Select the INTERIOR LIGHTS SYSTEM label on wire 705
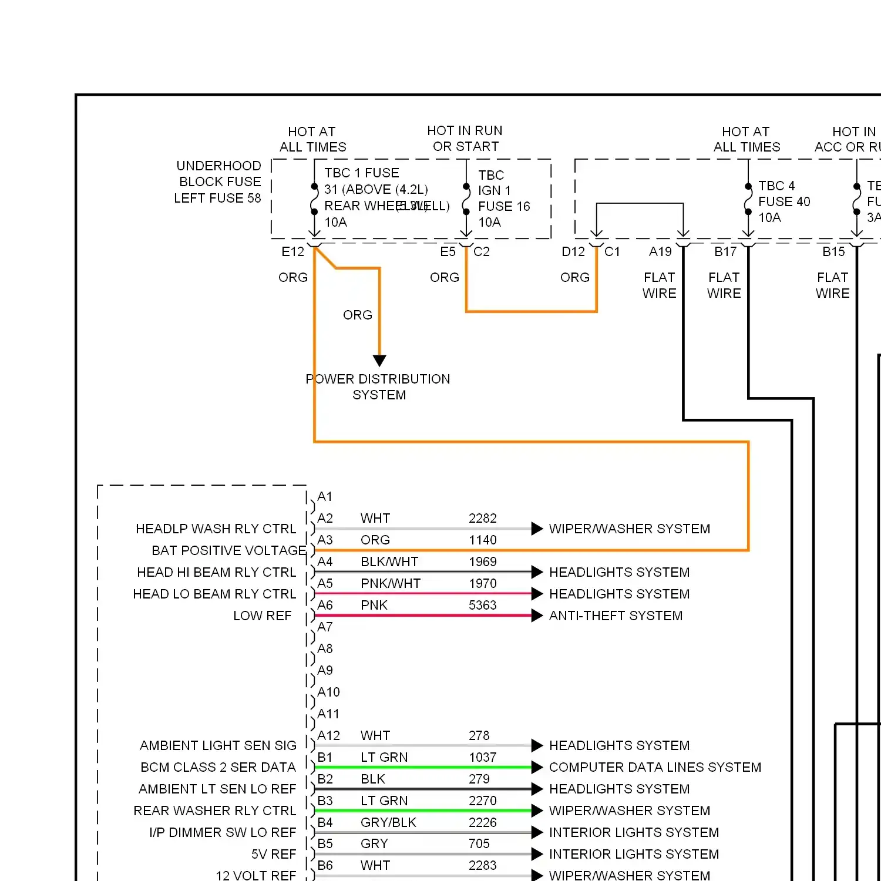Screen dimensions: 881x881 click(x=634, y=854)
